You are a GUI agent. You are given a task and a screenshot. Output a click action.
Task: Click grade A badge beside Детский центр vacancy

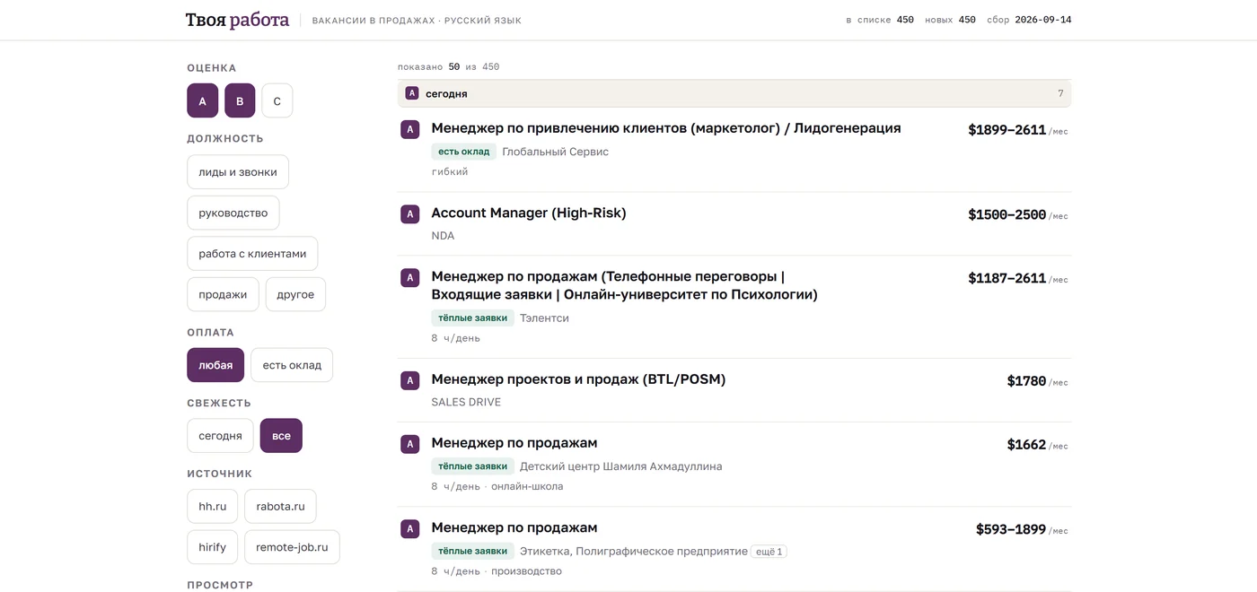410,445
